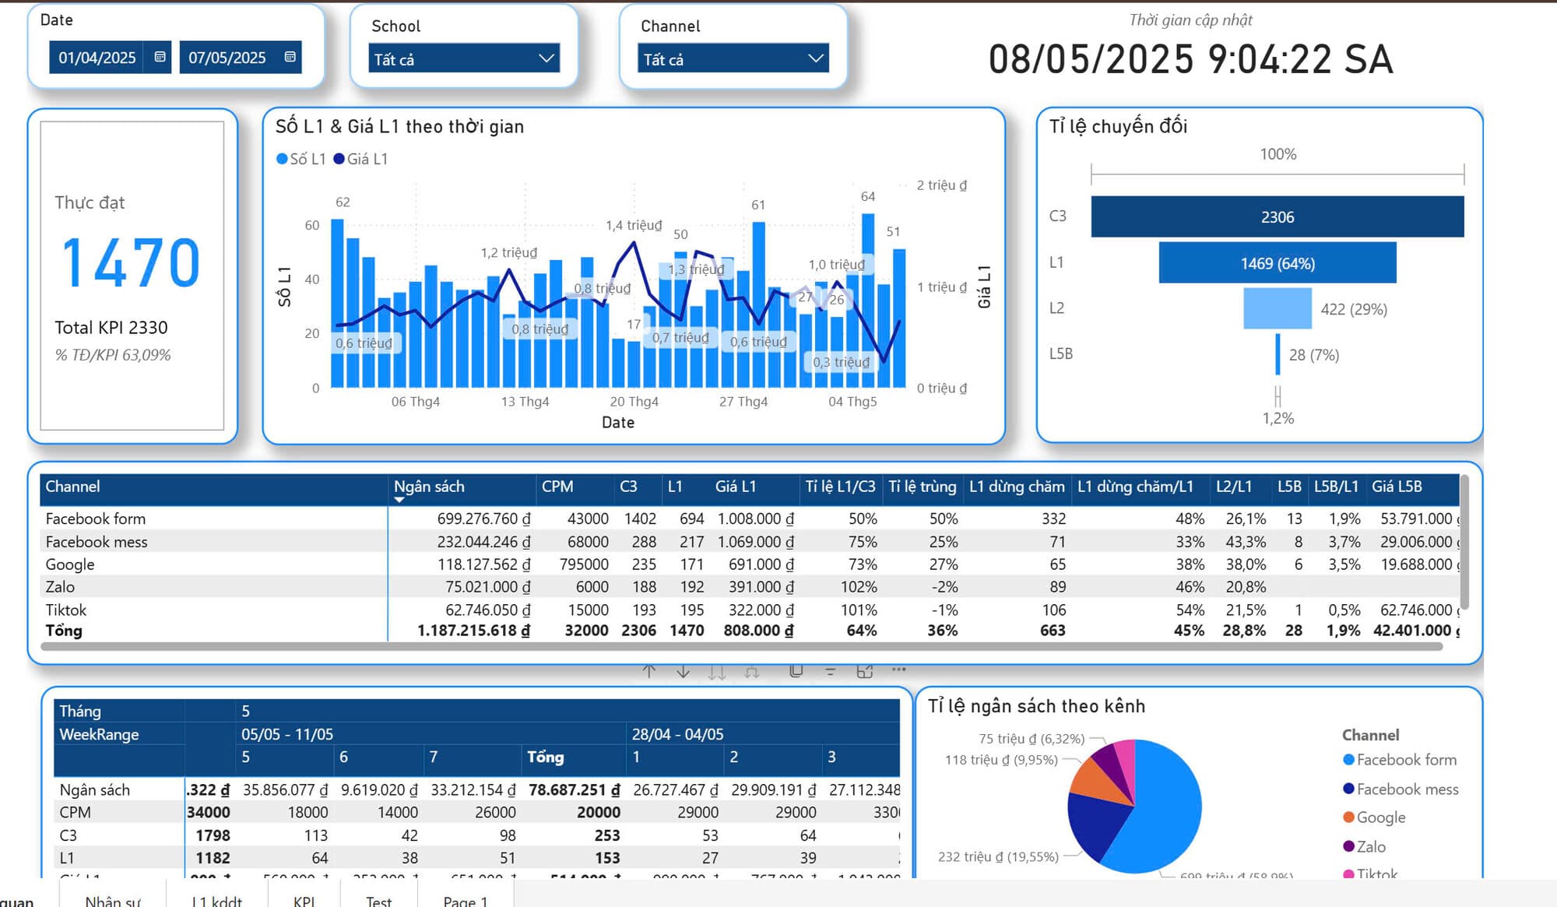
Task: Click the Thực đạt 1470 KPI card
Action: (132, 276)
